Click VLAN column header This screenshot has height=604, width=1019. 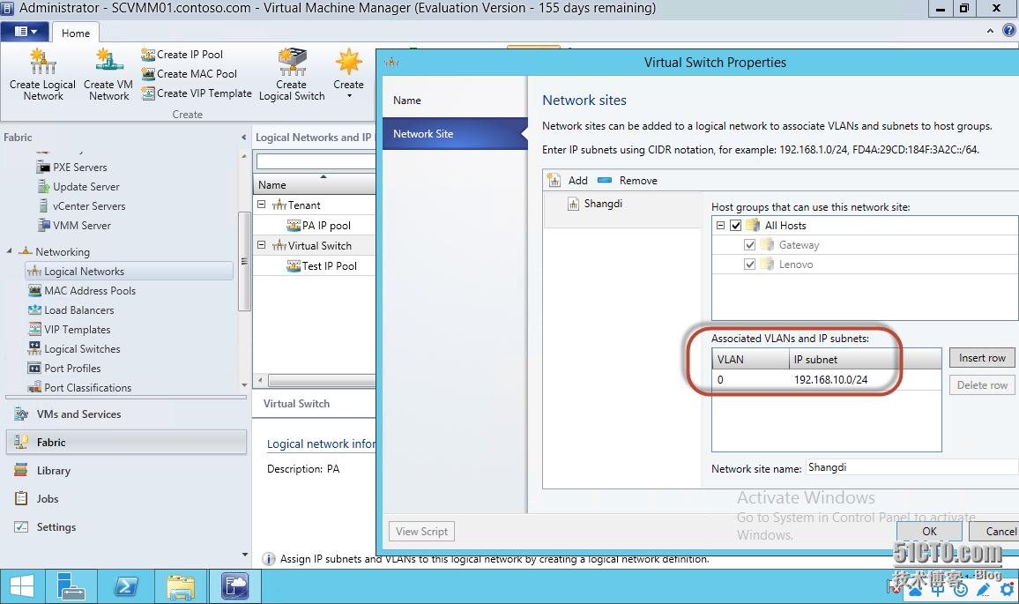[750, 360]
